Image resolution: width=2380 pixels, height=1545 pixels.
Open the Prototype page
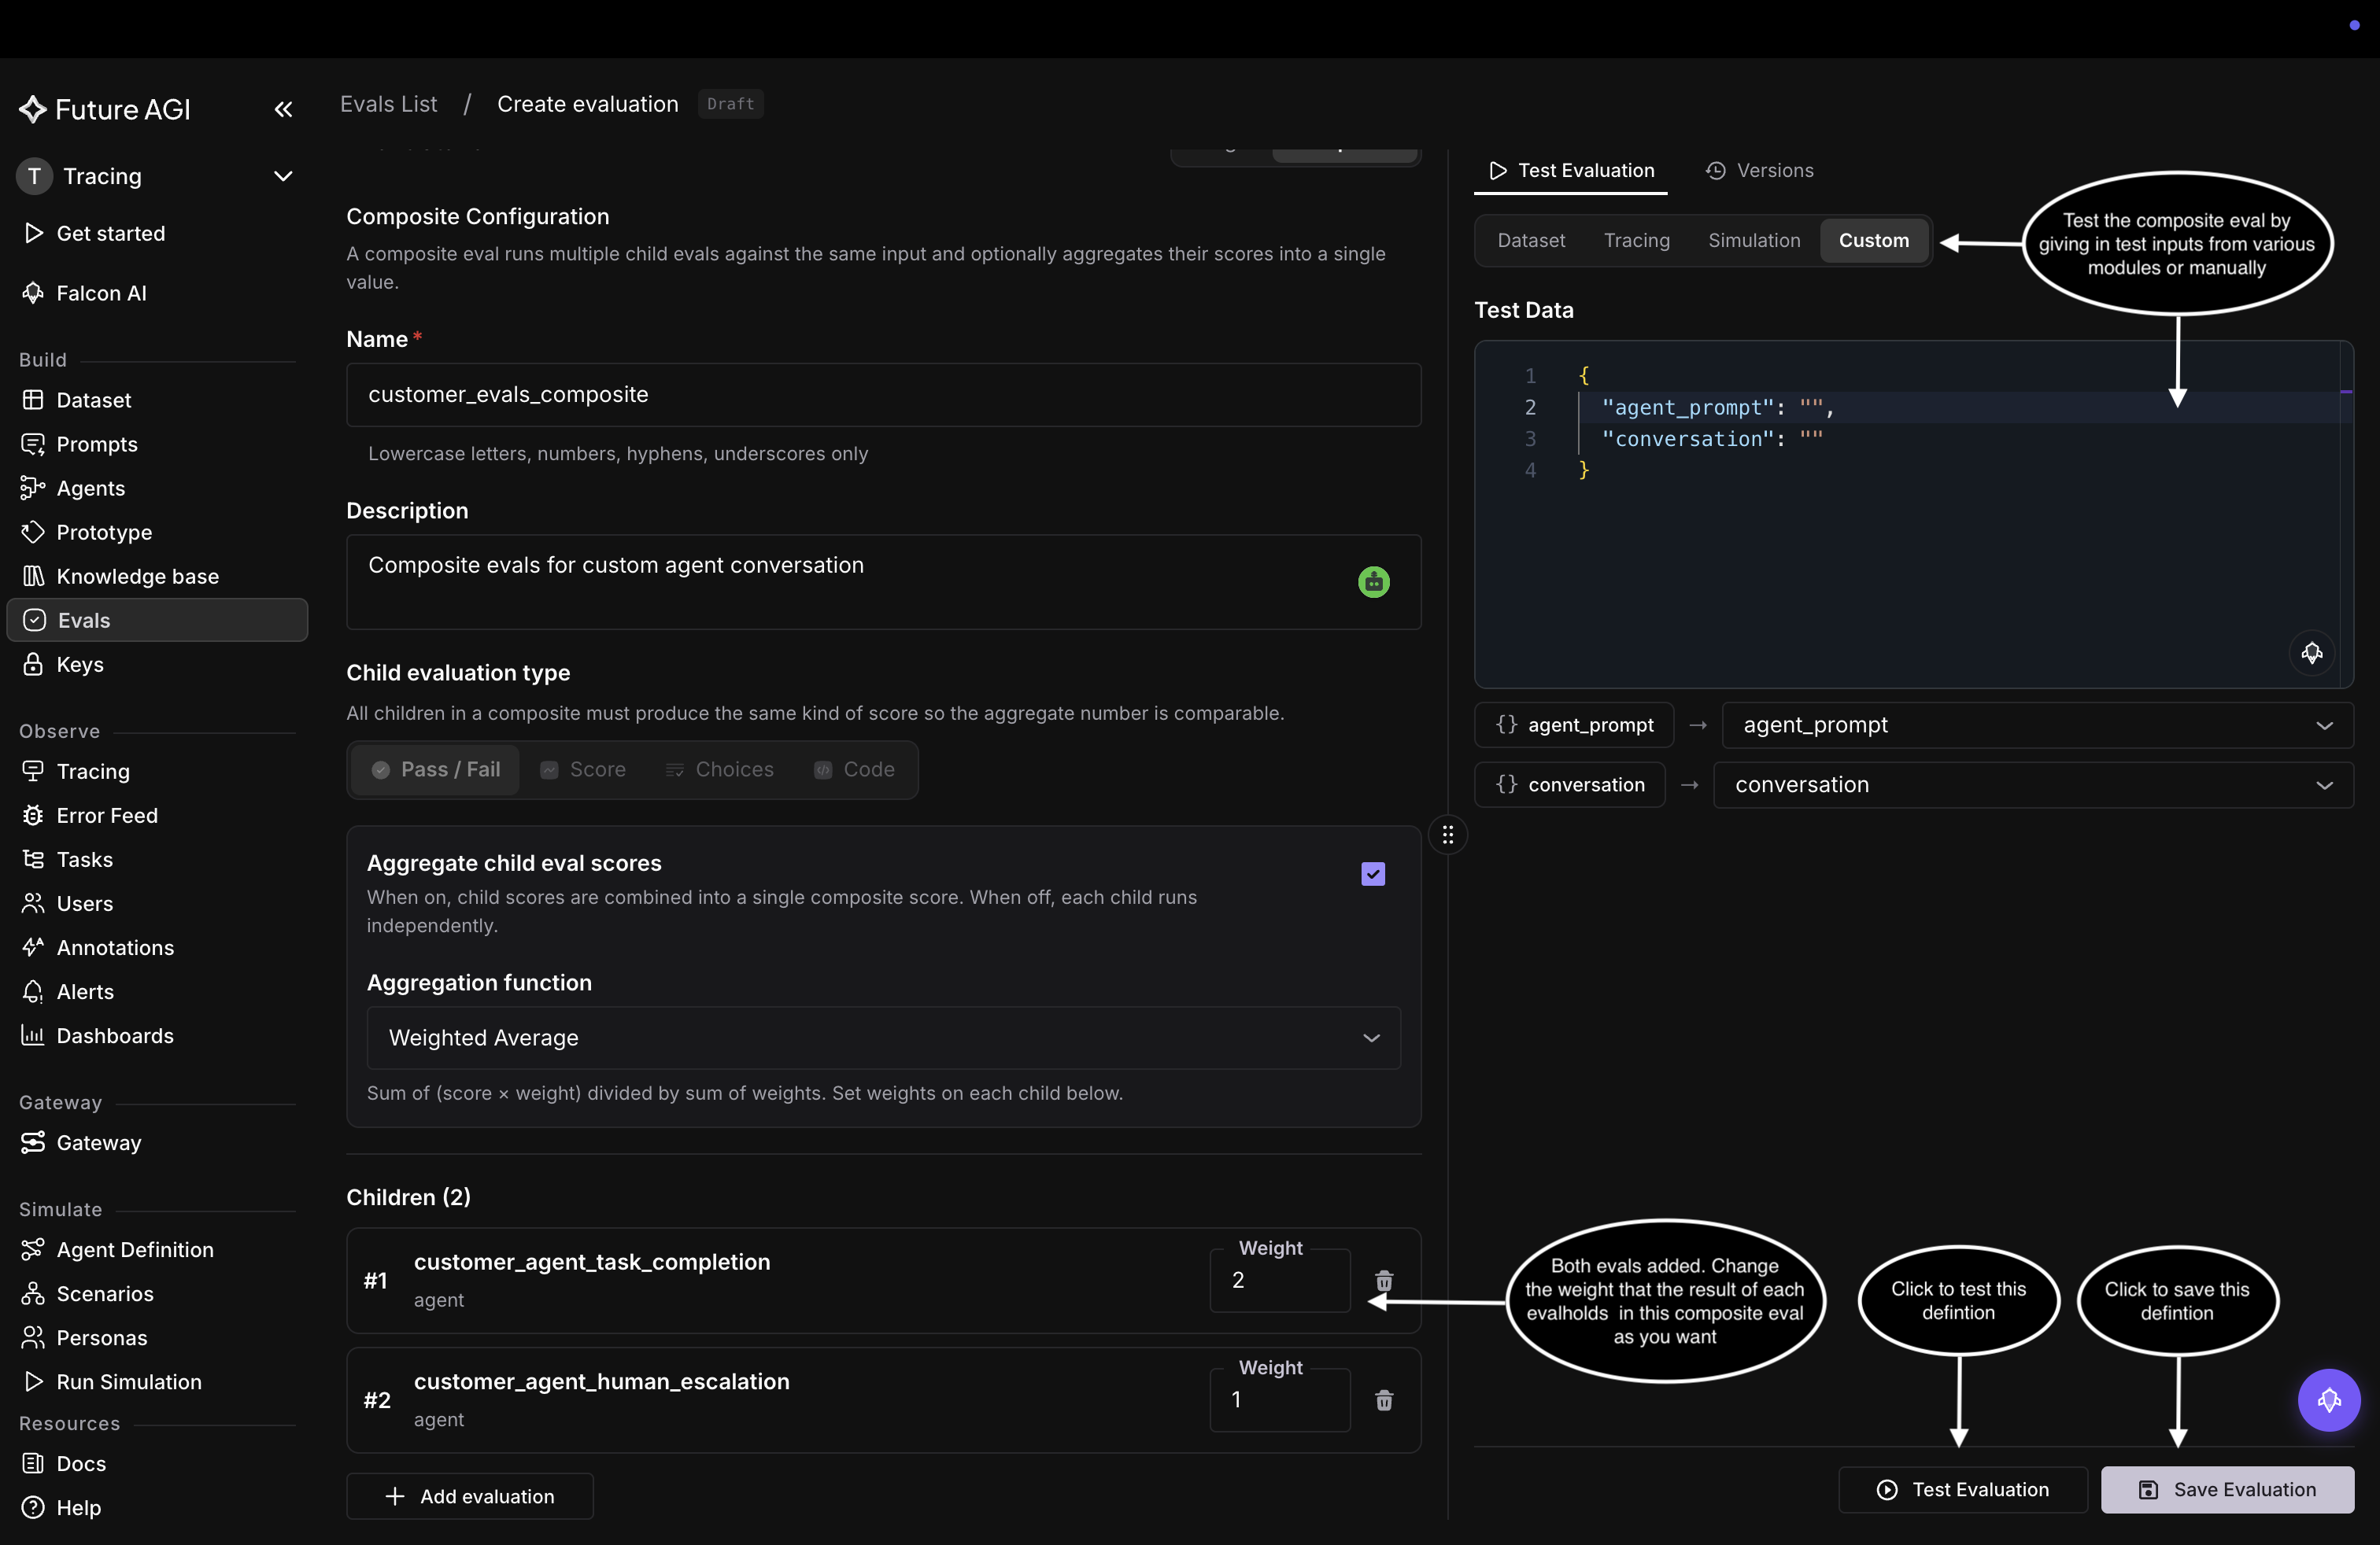click(x=104, y=532)
